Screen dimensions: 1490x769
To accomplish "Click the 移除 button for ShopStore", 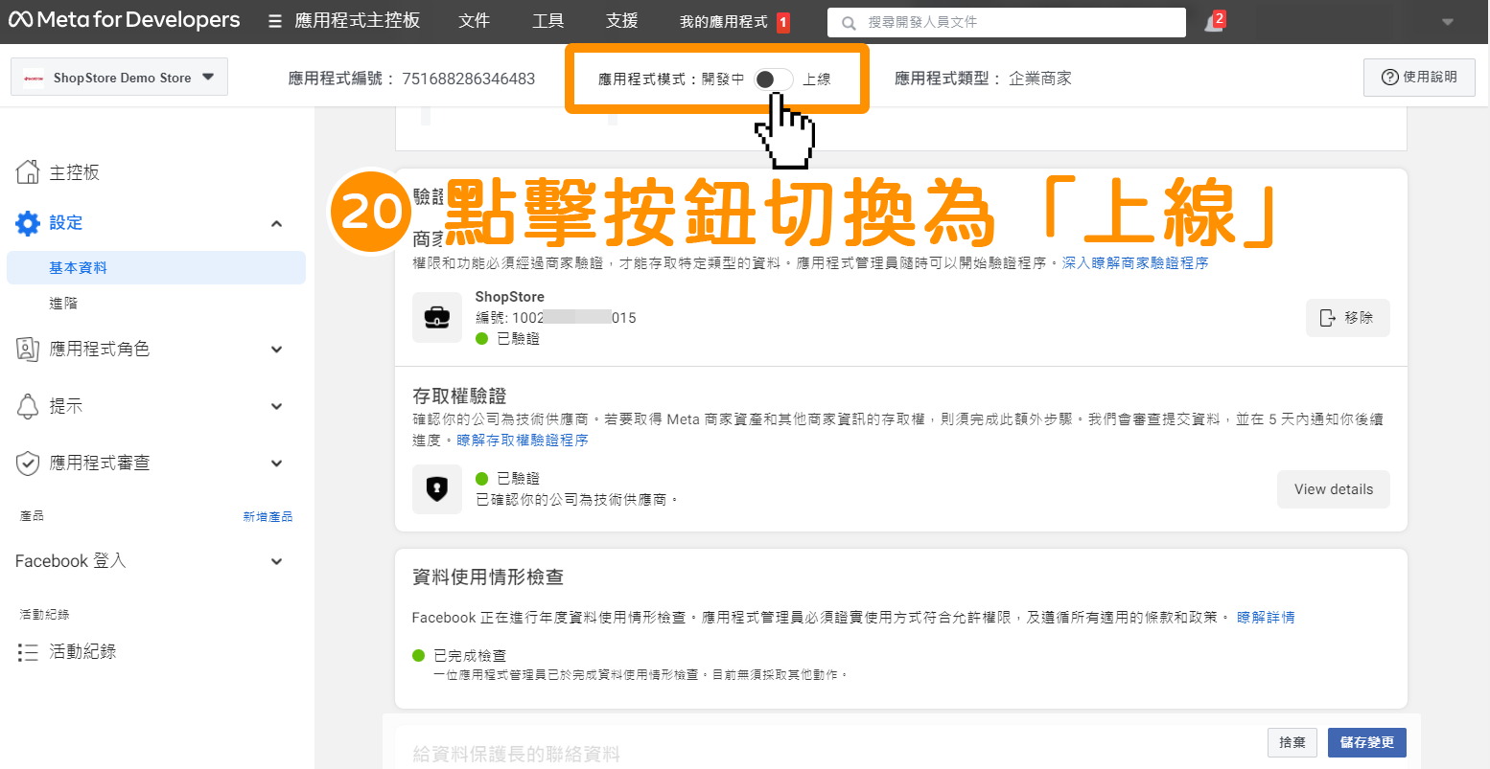I will pos(1347,318).
